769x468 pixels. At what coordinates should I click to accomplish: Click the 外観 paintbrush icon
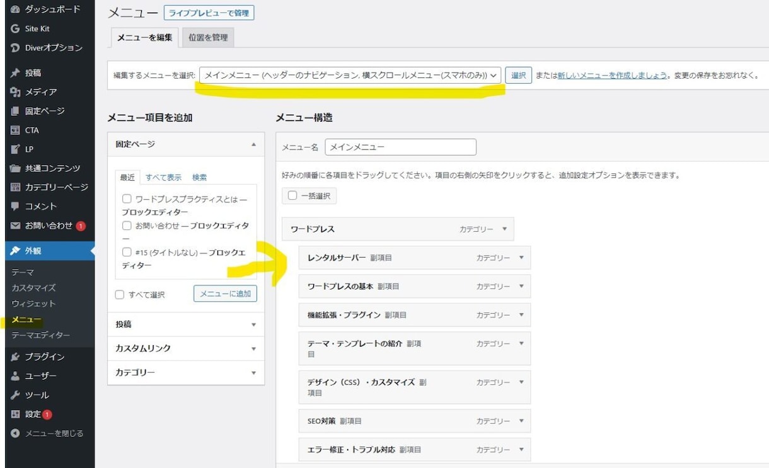(16, 251)
